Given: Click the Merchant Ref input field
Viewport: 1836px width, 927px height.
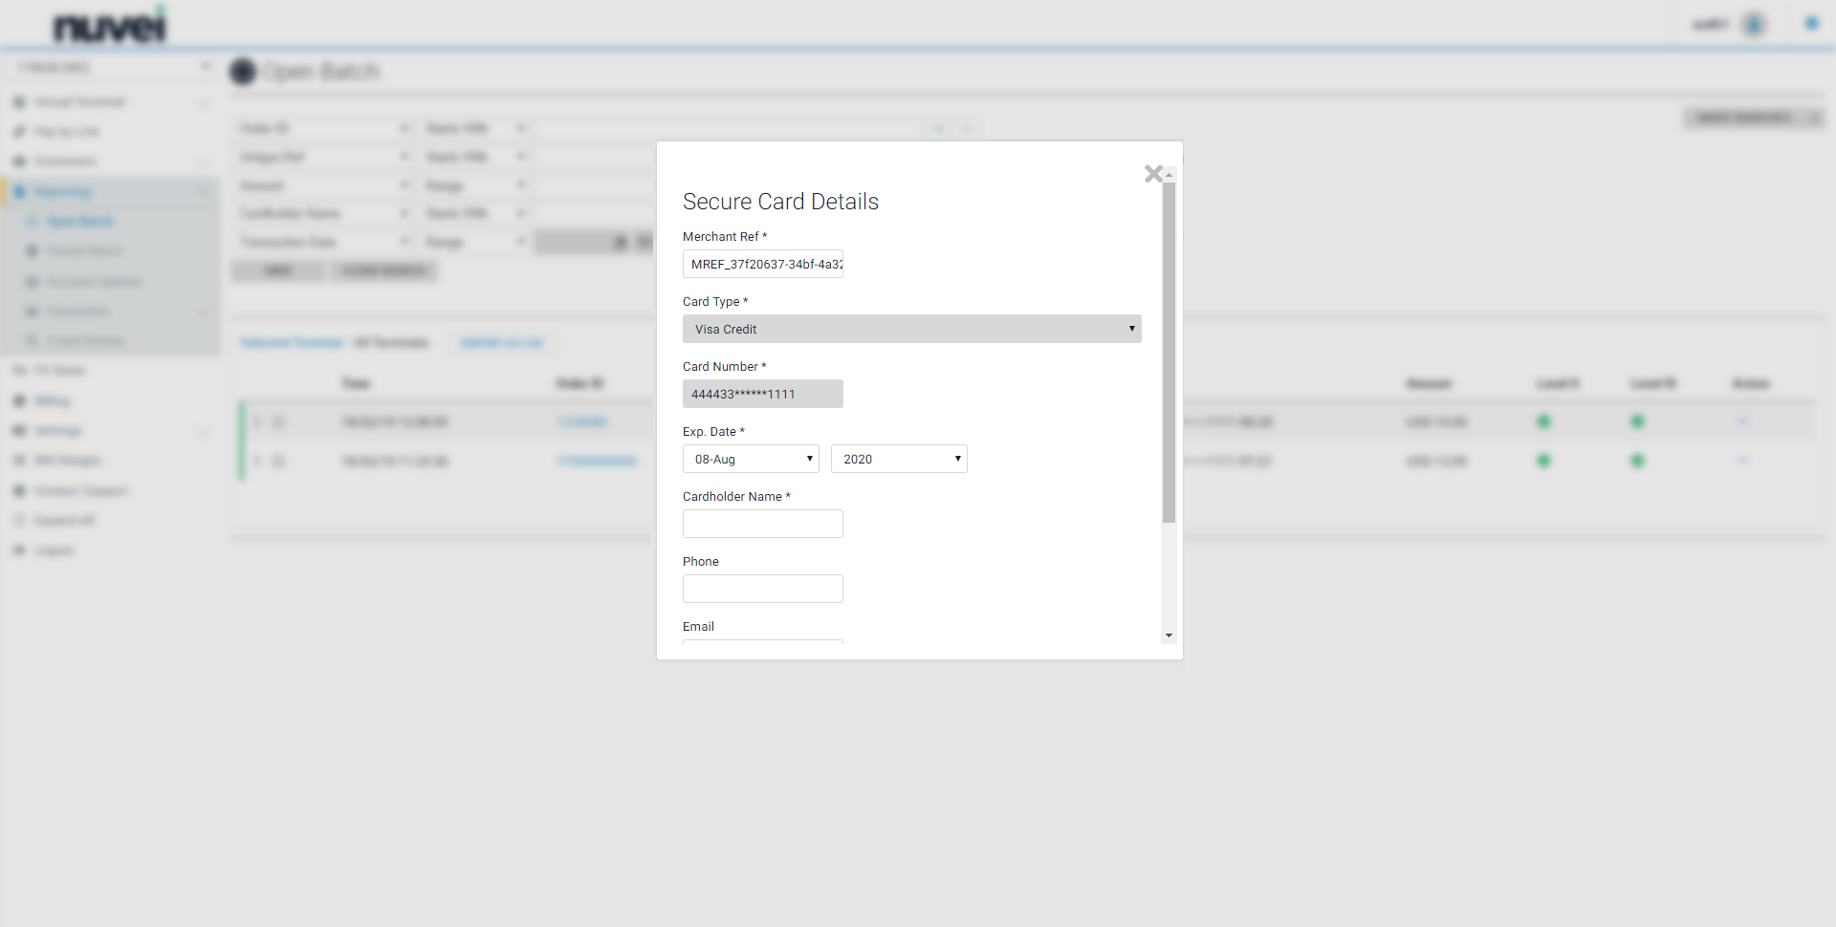Looking at the screenshot, I should coord(762,264).
